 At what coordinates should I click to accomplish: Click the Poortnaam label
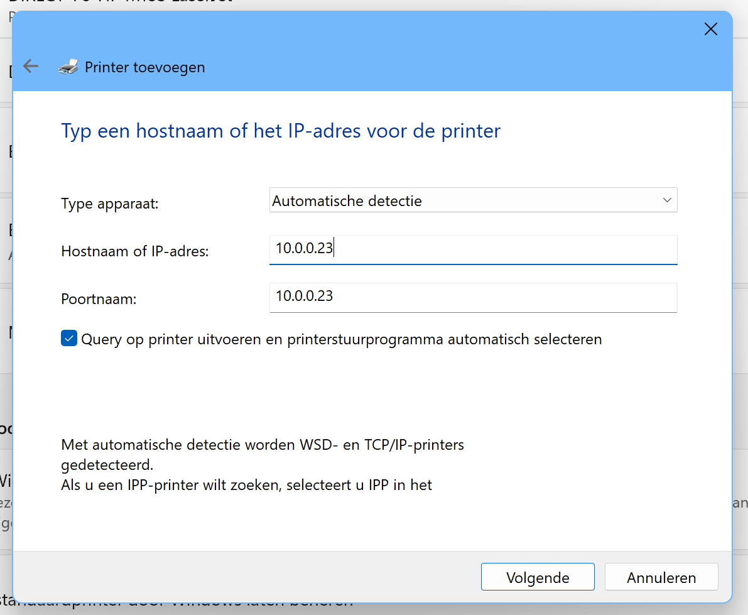coord(99,299)
